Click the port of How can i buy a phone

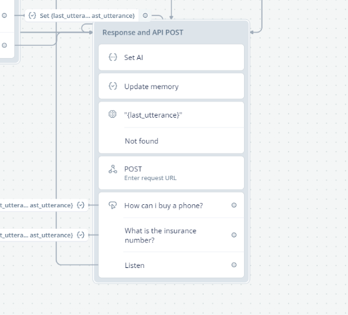[x=234, y=205]
